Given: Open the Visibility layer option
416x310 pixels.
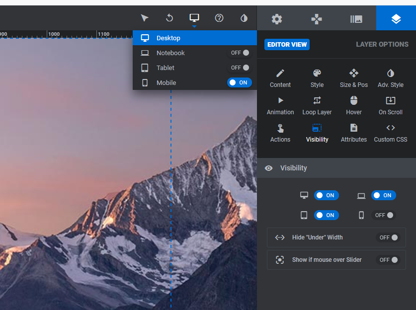Looking at the screenshot, I should tap(317, 133).
